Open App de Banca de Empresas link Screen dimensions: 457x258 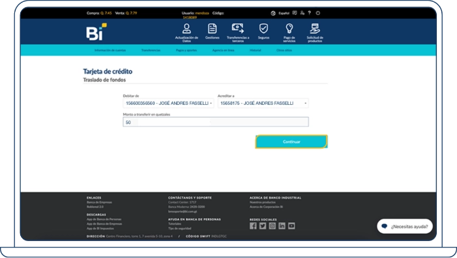pyautogui.click(x=104, y=224)
